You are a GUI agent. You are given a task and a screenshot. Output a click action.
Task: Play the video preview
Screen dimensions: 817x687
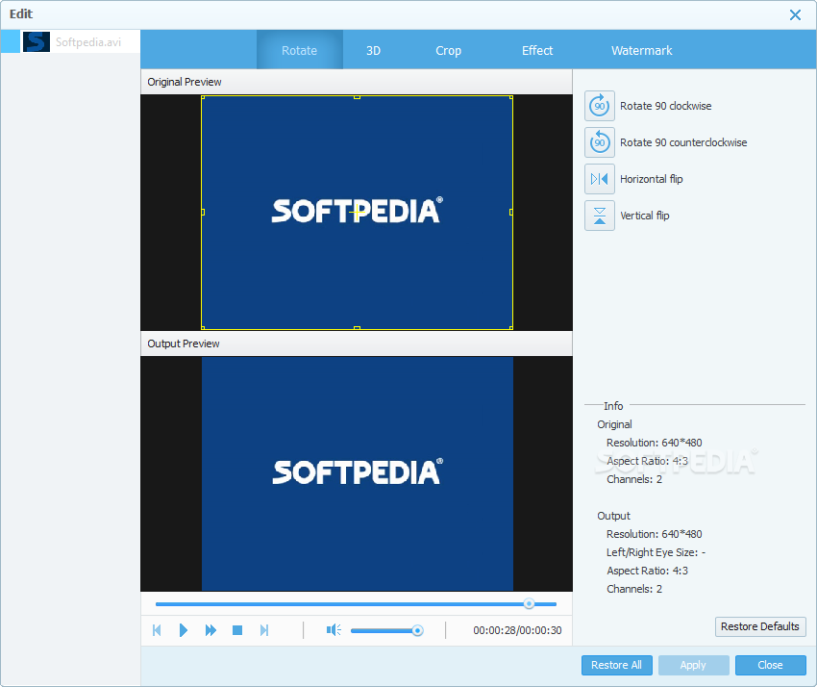184,630
